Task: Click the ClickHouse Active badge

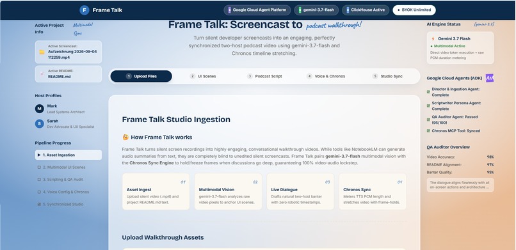Action: pos(366,10)
